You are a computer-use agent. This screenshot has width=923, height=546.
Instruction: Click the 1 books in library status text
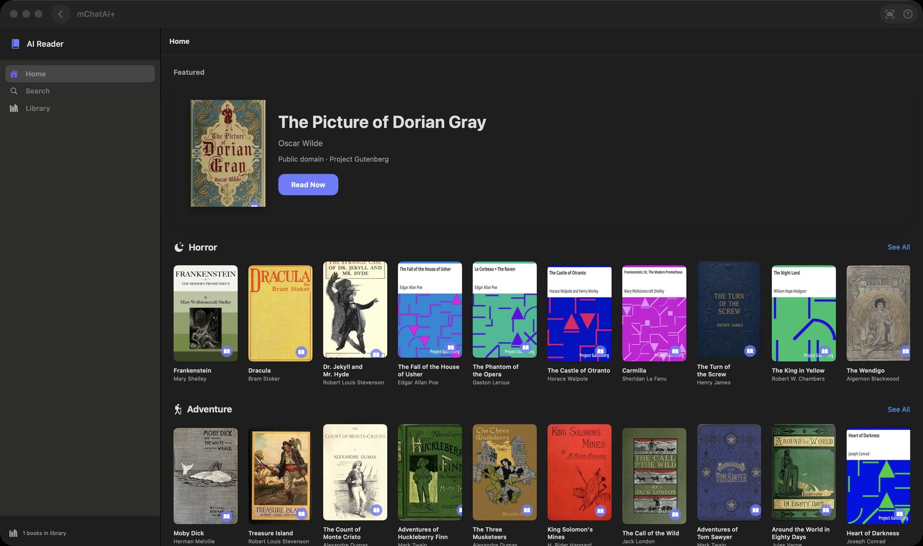tap(44, 533)
